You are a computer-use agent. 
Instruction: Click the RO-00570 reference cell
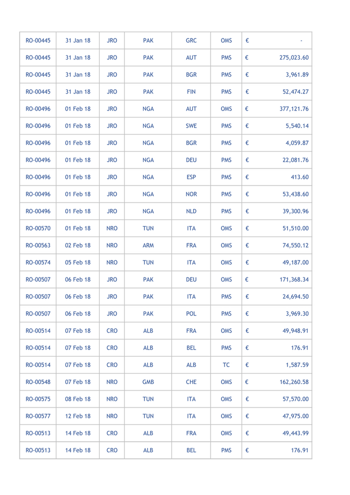(x=38, y=228)
